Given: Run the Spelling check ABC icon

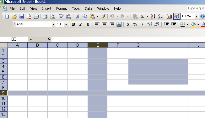Looking at the screenshot, I should click(x=61, y=16).
